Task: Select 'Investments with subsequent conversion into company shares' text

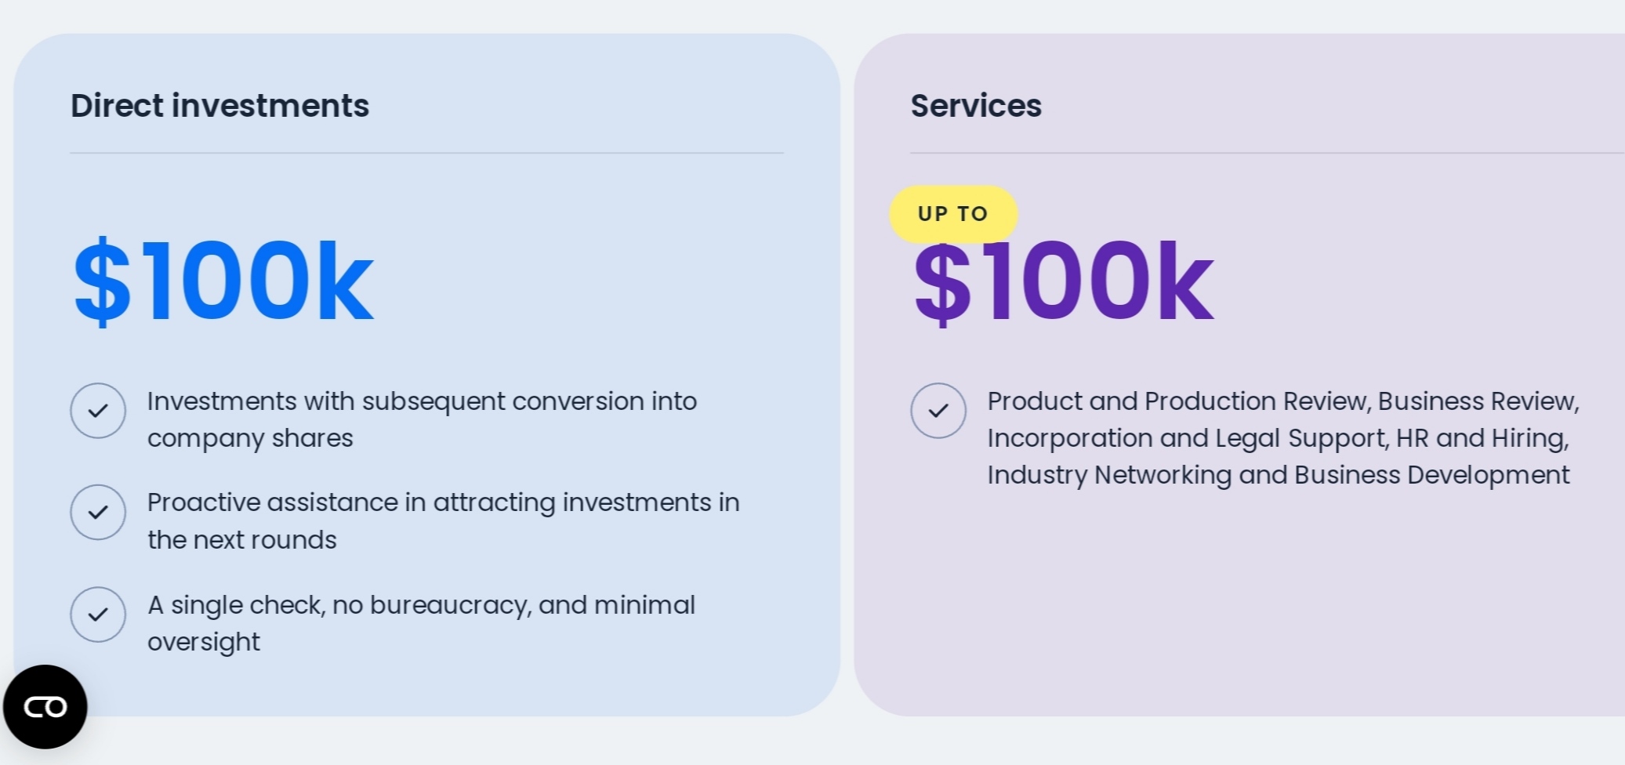Action: pos(422,419)
